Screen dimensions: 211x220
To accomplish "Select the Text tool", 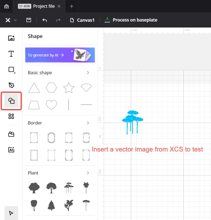I will 11,54.
